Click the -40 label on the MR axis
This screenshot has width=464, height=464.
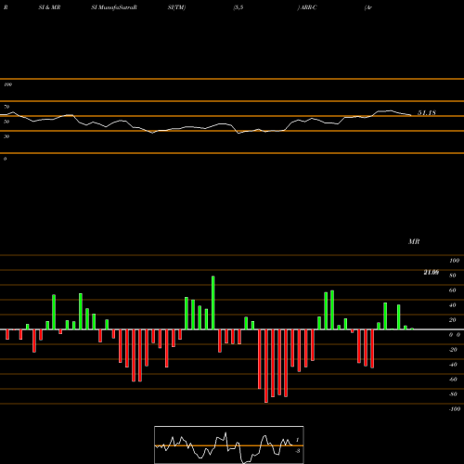click(x=453, y=365)
